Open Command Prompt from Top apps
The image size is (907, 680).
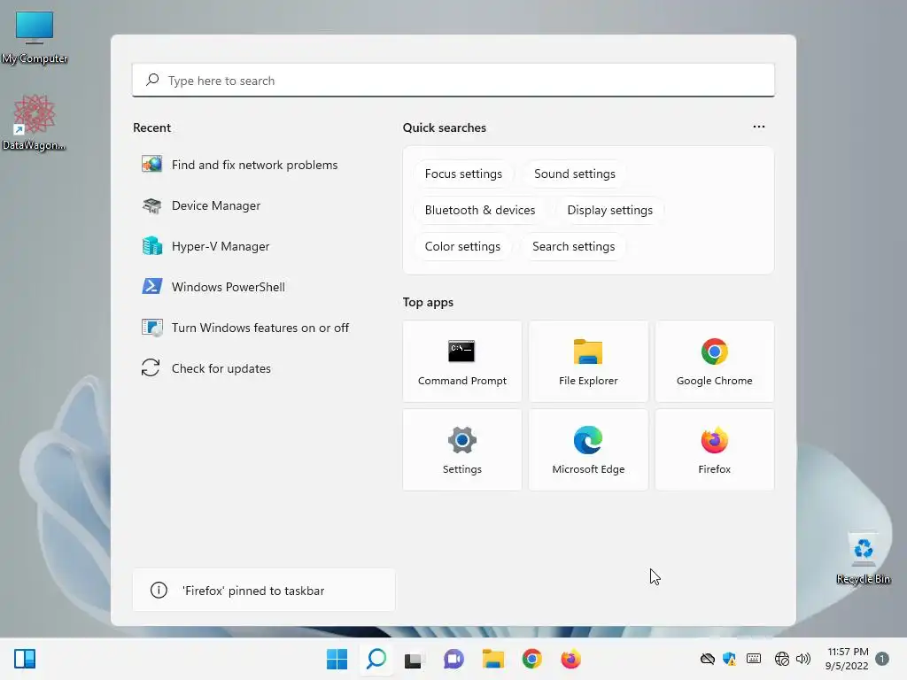[461, 361]
